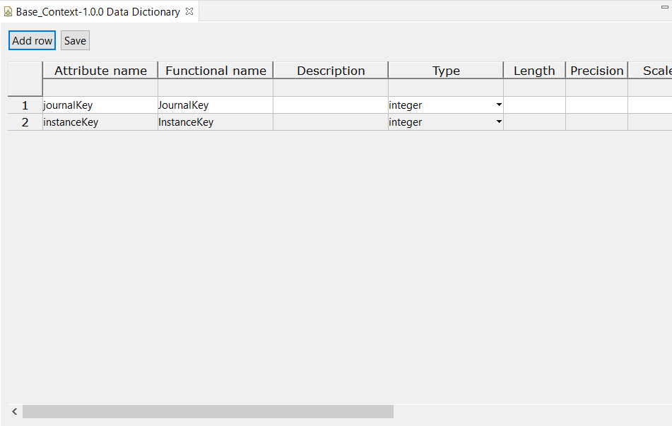Image resolution: width=672 pixels, height=426 pixels.
Task: Select row header number 2
Action: pos(25,122)
